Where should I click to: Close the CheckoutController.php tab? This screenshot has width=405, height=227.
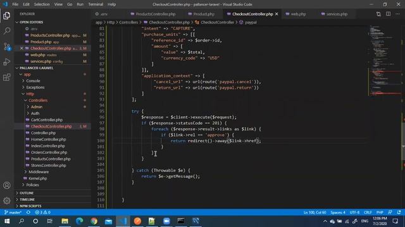tap(277, 14)
